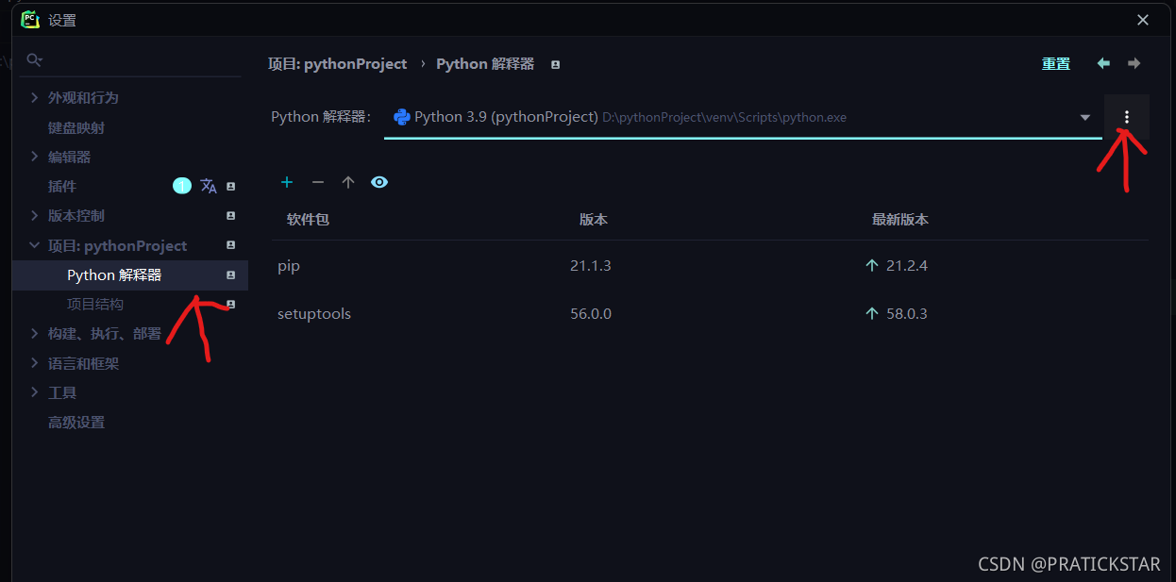Click the update badge beside 插件

click(x=182, y=186)
